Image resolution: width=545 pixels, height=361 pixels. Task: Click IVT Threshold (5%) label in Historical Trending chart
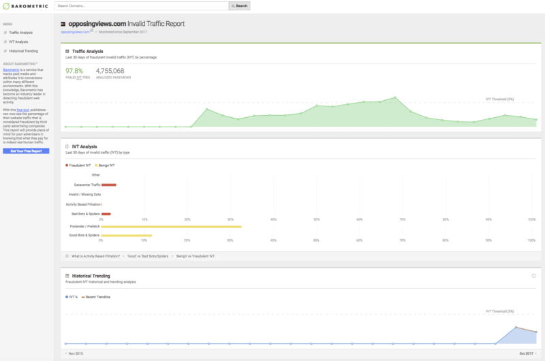tap(500, 311)
